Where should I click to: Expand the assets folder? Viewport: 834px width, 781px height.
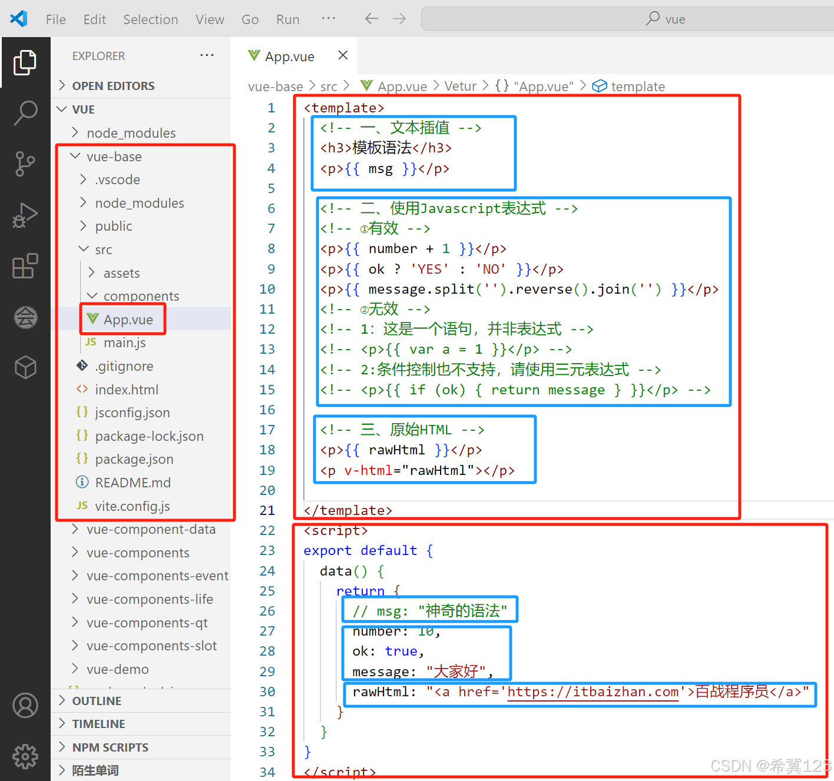(141, 273)
